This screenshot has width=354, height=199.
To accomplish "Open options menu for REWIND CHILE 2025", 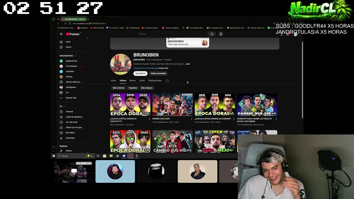I will pyautogui.click(x=191, y=119).
